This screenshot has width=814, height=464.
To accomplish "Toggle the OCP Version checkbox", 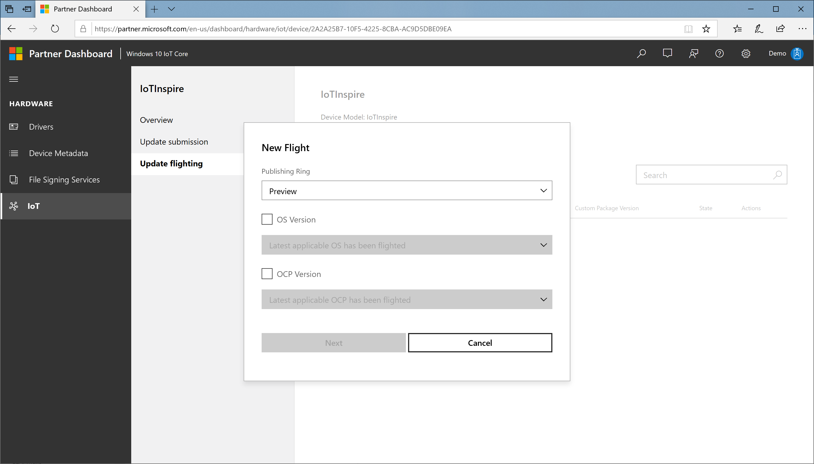I will click(267, 274).
